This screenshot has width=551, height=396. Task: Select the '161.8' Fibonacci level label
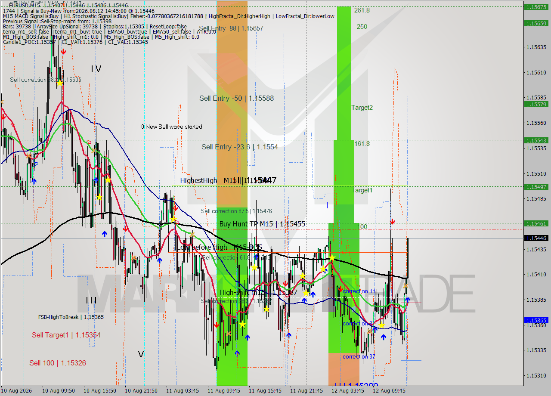pyautogui.click(x=362, y=144)
